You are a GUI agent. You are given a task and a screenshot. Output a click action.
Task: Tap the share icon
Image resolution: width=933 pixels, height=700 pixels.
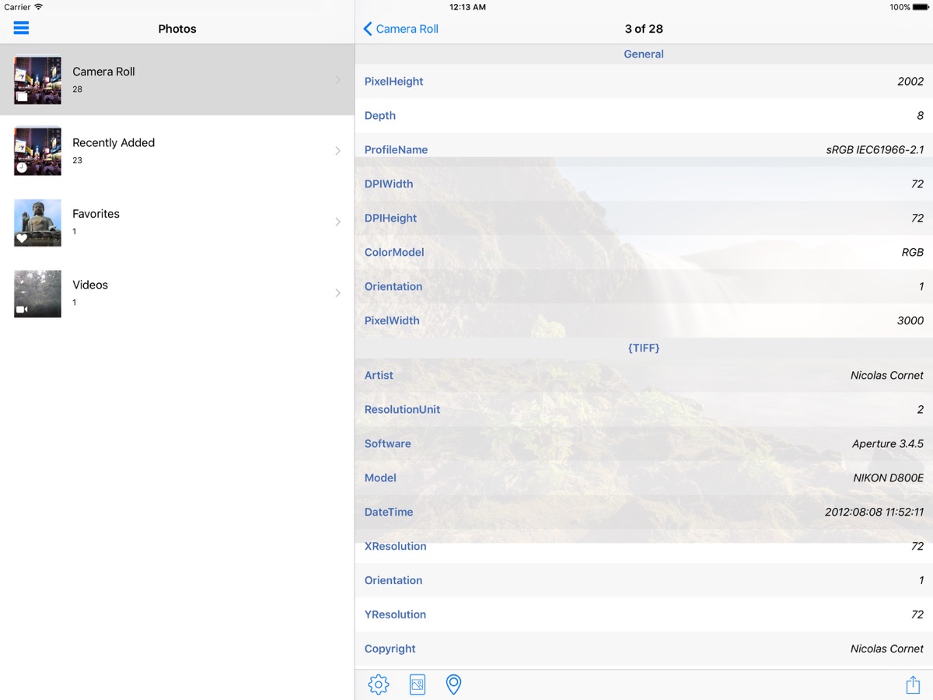pyautogui.click(x=912, y=684)
